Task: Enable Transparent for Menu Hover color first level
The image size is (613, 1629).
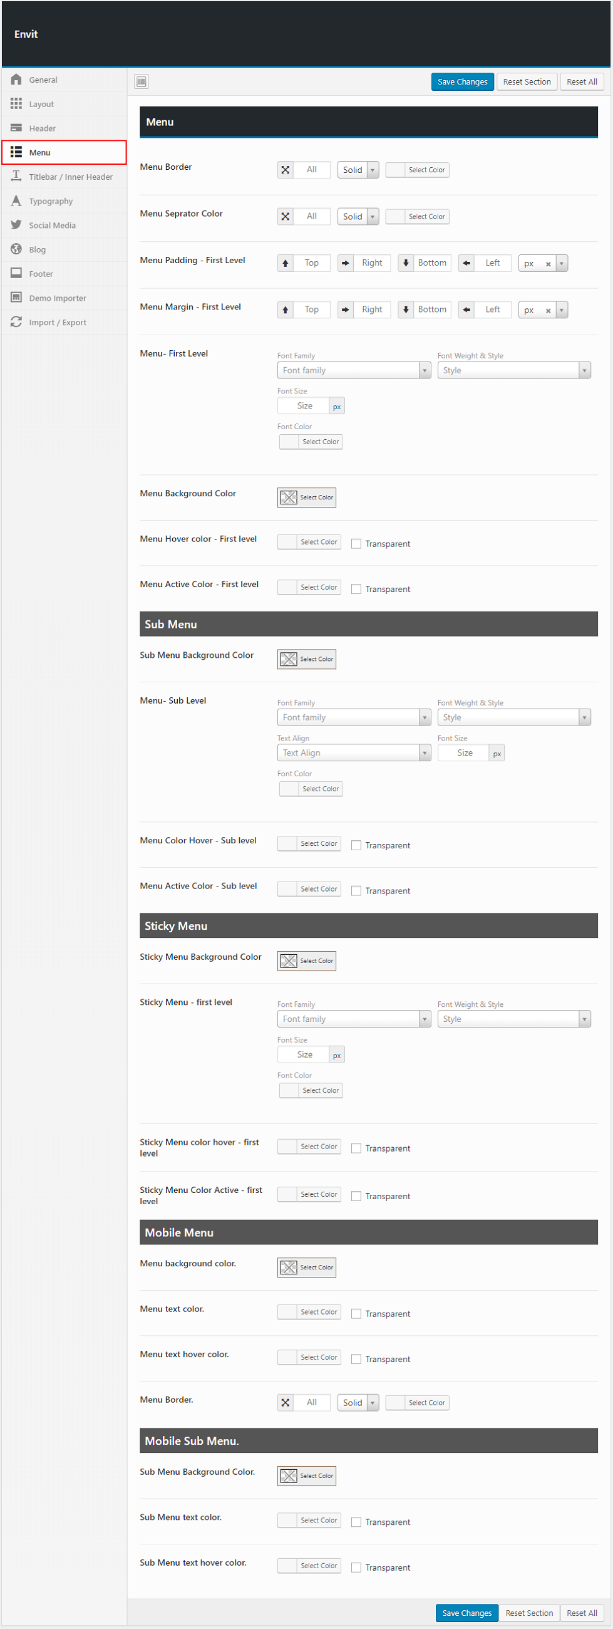Action: click(x=356, y=544)
